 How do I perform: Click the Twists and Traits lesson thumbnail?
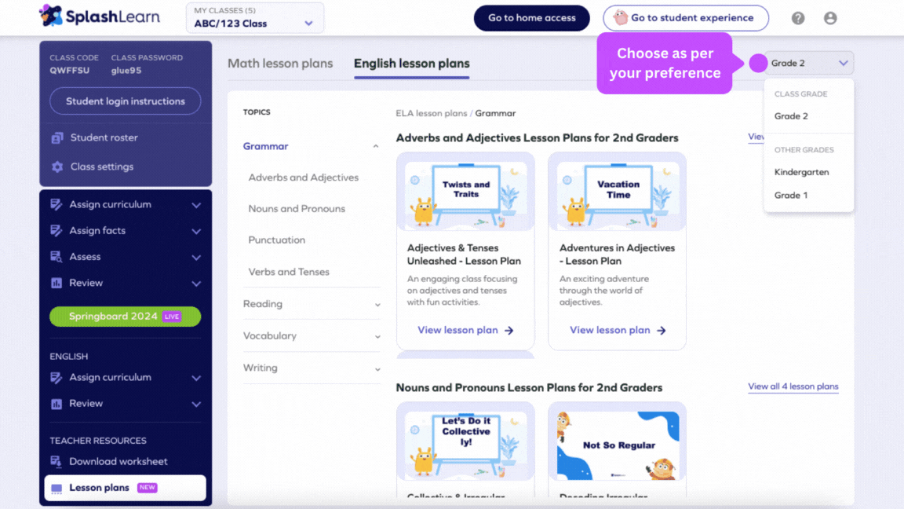(x=465, y=191)
